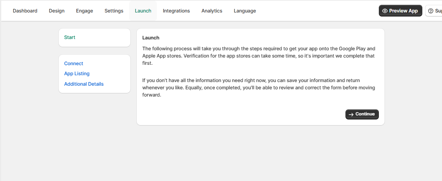Go to Additional Details step
442x181 pixels.
pos(84,84)
